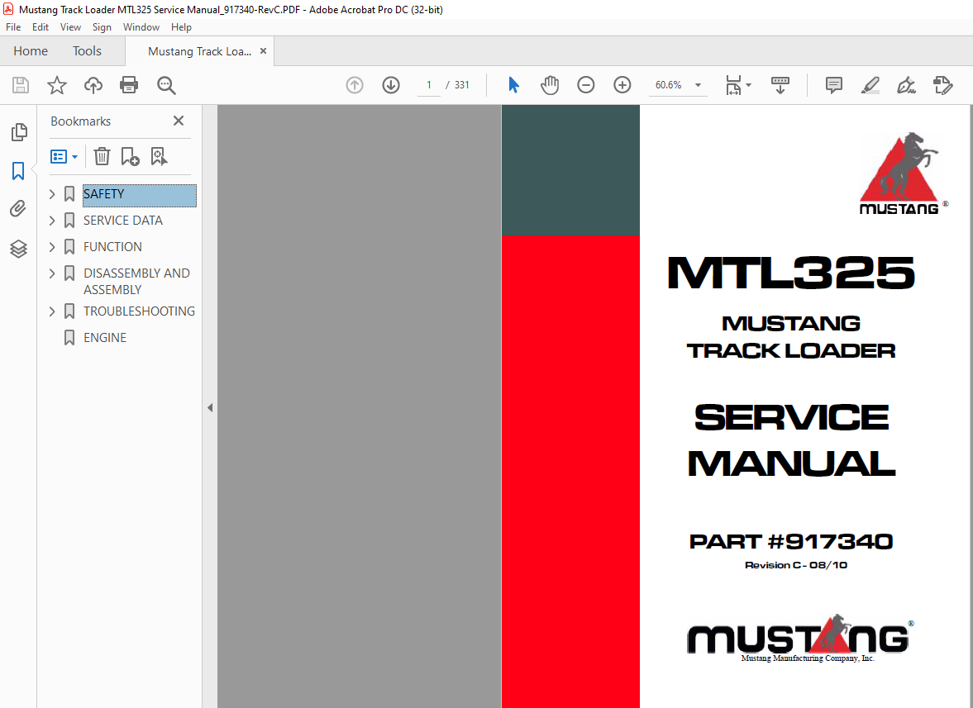This screenshot has width=973, height=708.
Task: Add a new bookmark
Action: coord(130,156)
